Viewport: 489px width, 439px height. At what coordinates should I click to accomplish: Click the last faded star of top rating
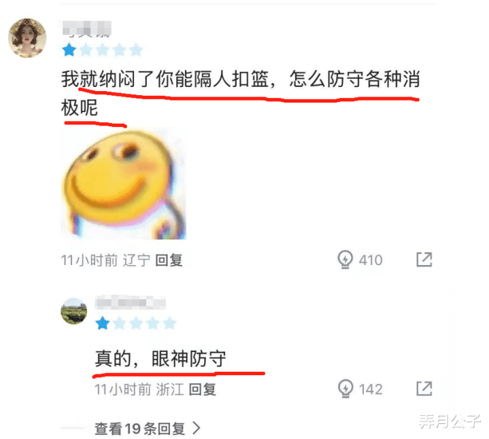136,50
